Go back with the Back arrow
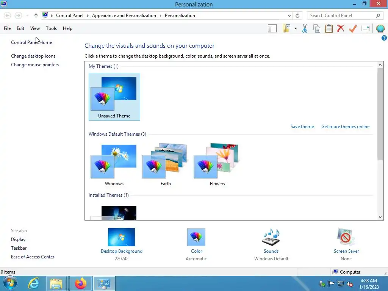Screen dimensions: 388x291 tap(8, 16)
